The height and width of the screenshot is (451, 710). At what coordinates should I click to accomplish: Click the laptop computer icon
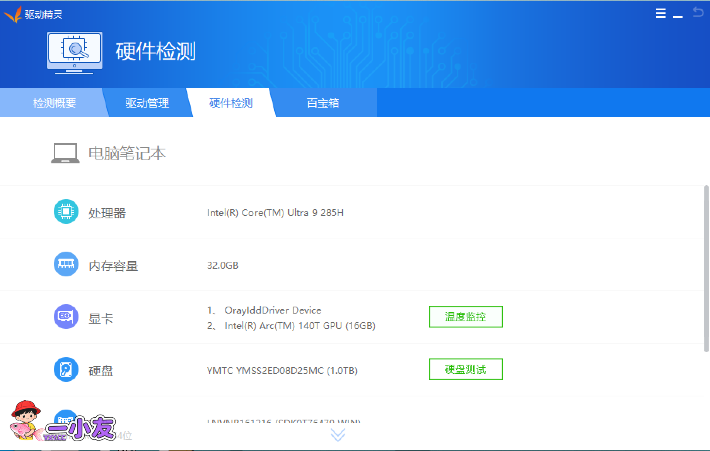(65, 153)
